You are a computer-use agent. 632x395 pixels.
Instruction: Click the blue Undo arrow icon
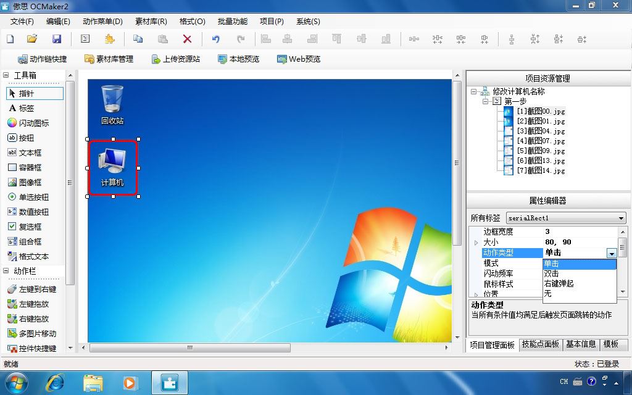pos(216,39)
